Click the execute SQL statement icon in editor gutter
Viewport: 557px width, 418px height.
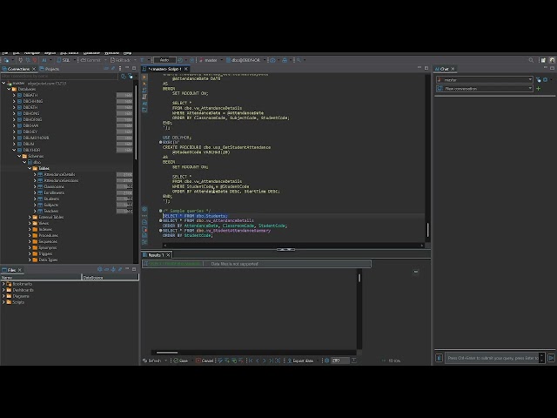click(144, 78)
